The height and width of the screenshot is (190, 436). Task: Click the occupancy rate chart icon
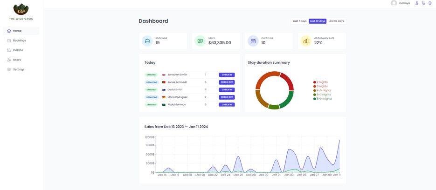306,41
